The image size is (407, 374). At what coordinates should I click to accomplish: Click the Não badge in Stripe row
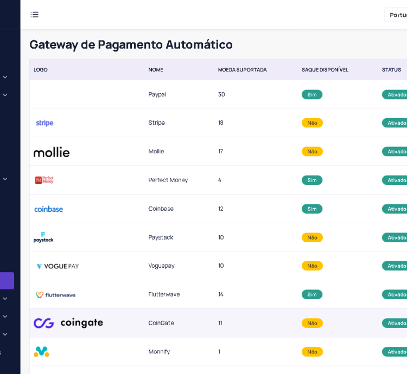pos(312,123)
